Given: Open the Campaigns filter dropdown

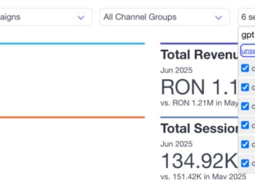Looking at the screenshot, I should [46, 17].
